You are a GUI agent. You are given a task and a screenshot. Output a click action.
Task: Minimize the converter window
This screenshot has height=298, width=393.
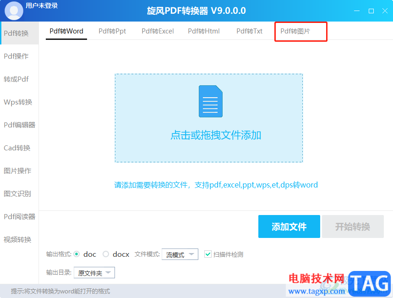[x=357, y=11]
